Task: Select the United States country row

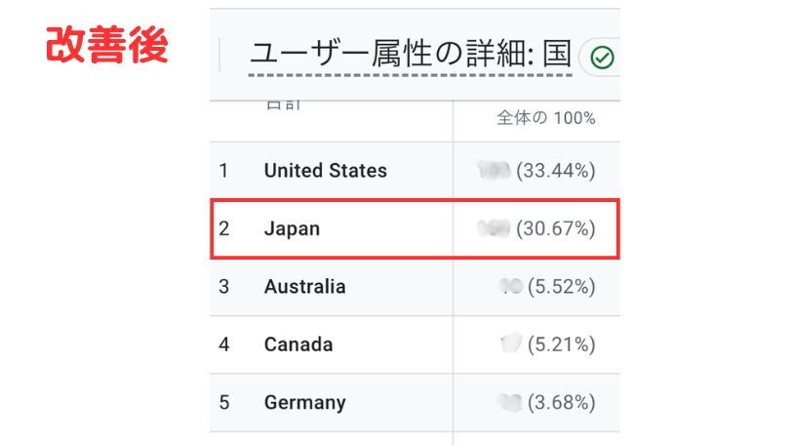Action: (415, 171)
